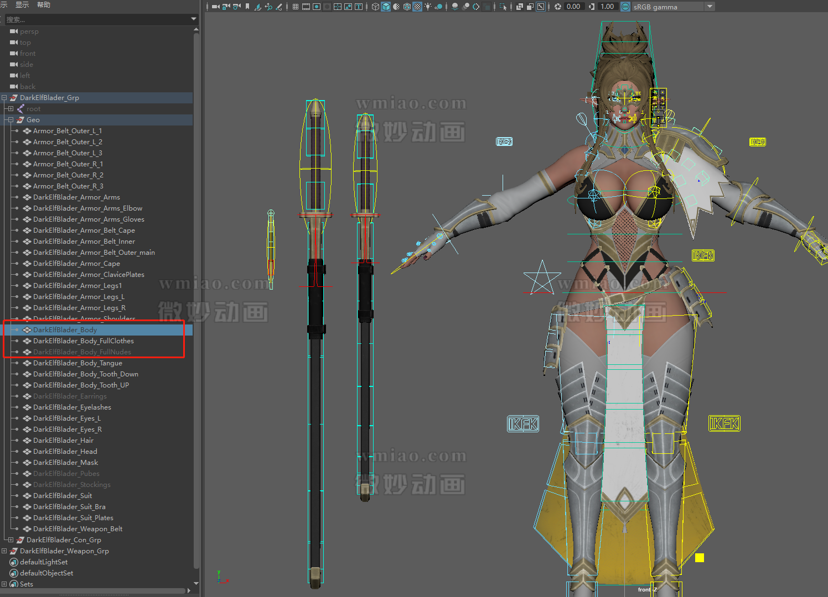Toggle the resolution gate display
The height and width of the screenshot is (597, 828).
(316, 7)
